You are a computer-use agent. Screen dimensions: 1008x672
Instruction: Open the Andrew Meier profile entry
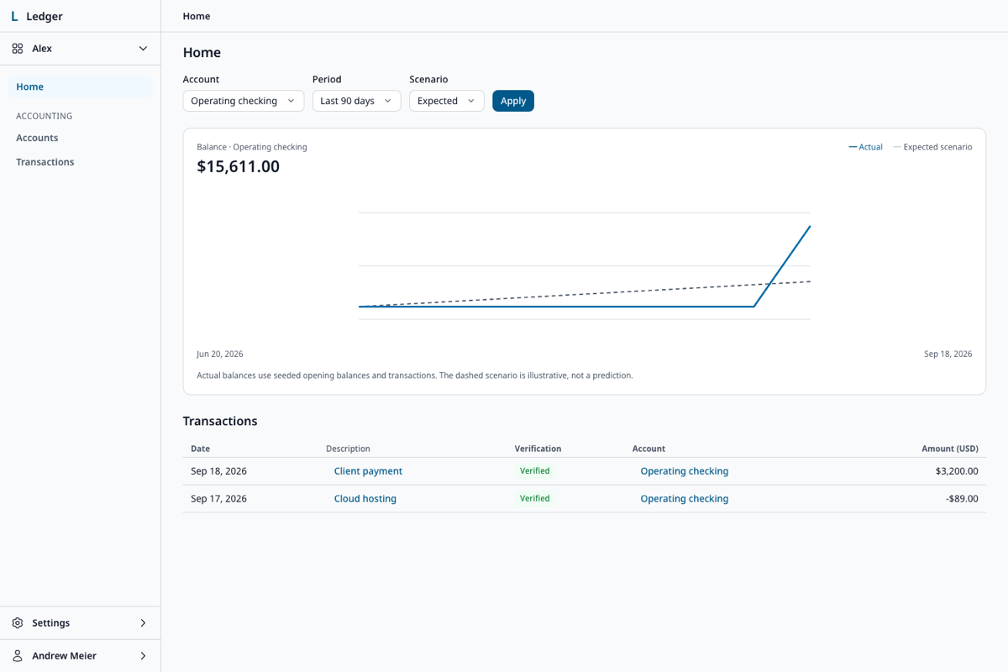point(81,656)
